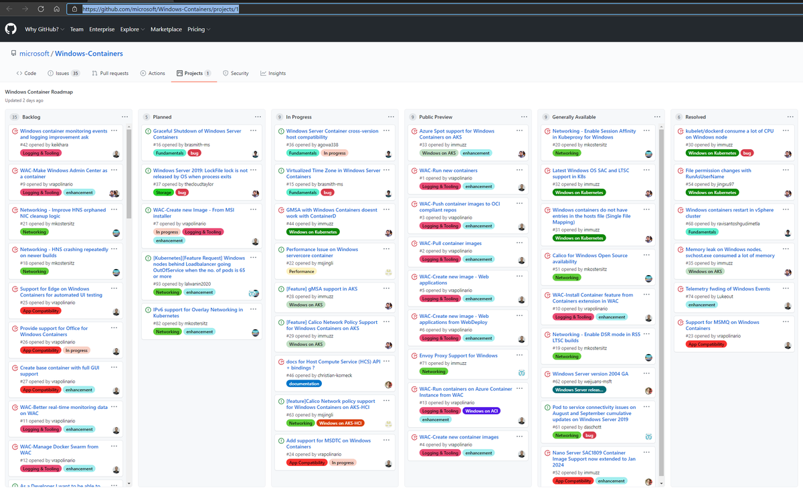Open the Team navigation link
Viewport: 803px width, 490px height.
[x=77, y=29]
